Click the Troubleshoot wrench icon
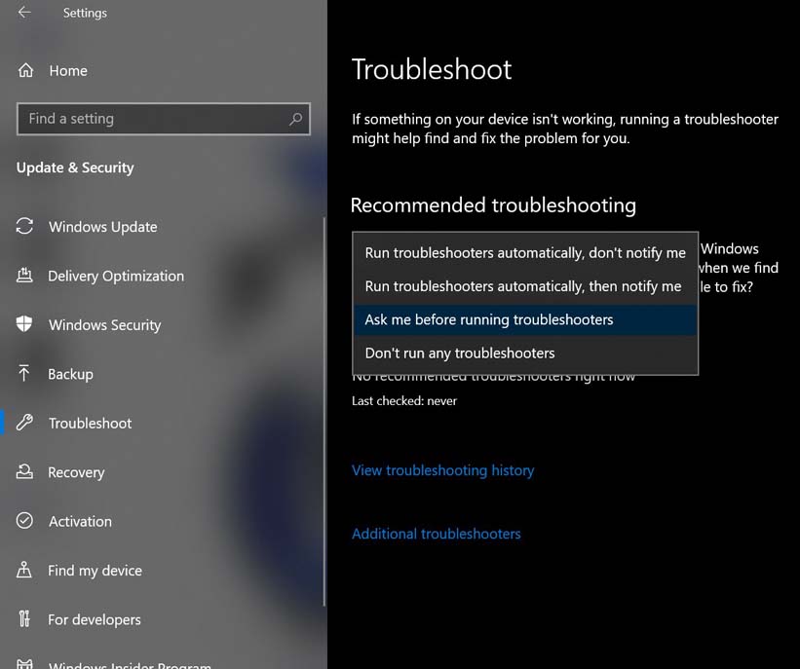 (24, 423)
